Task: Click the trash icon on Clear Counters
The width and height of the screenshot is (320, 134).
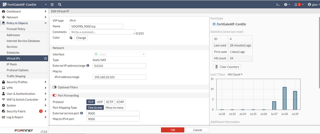Action: pos(216,67)
